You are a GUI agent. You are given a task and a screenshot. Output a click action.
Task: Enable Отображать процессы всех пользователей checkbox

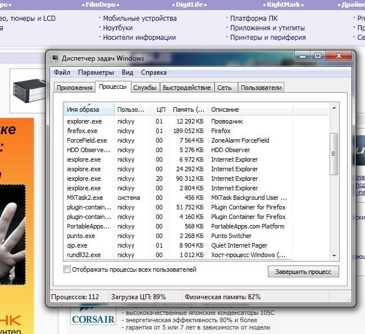[67, 269]
